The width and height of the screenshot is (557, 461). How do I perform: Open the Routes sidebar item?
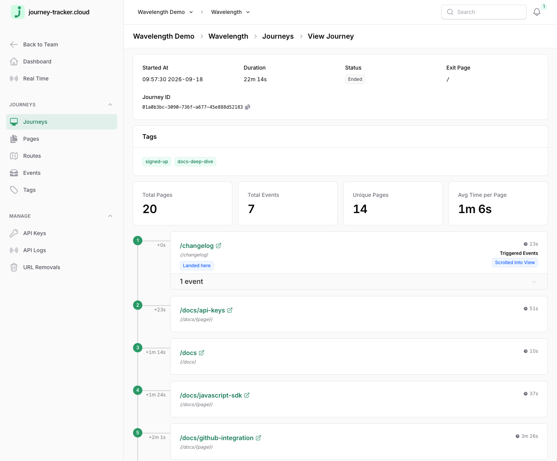pos(62,156)
